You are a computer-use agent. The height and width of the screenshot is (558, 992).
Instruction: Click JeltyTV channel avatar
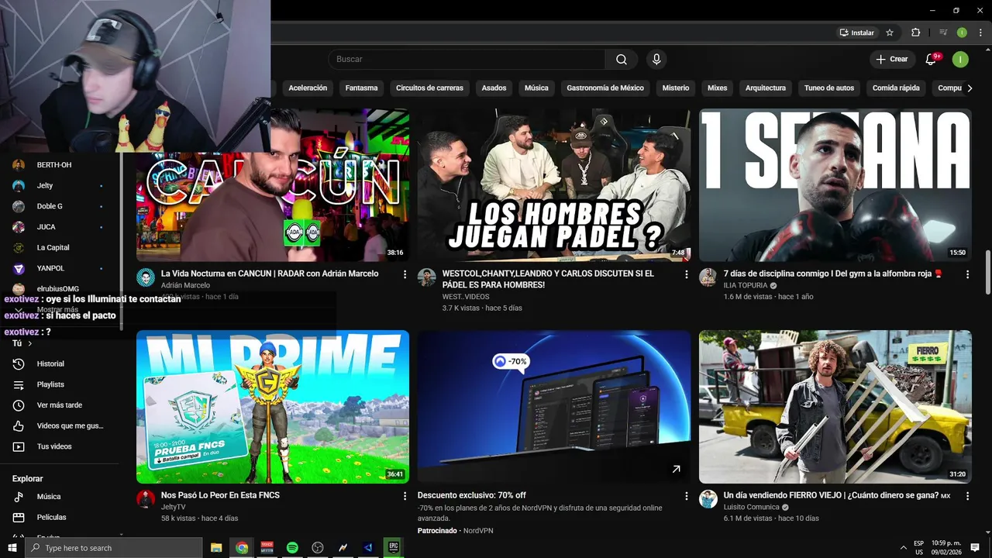pyautogui.click(x=146, y=499)
